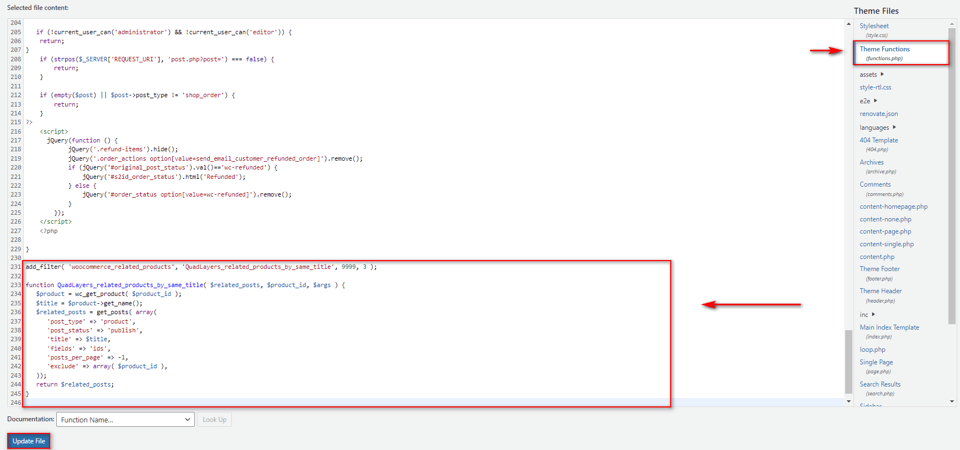The width and height of the screenshot is (960, 450).
Task: Place cursor on add_filter line 231
Action: pyautogui.click(x=201, y=267)
